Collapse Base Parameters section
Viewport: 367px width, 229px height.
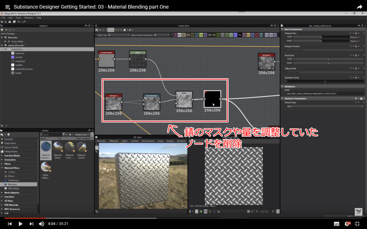coord(282,29)
